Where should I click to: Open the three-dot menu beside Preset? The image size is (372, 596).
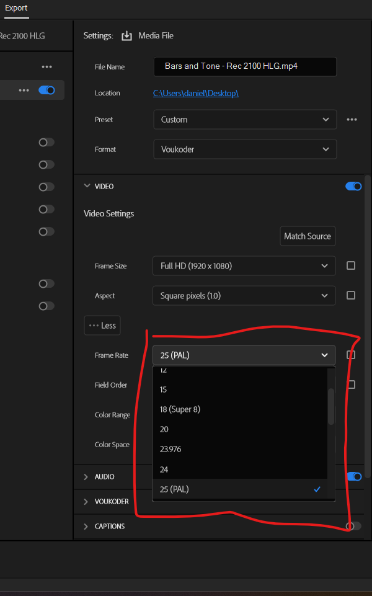(352, 120)
